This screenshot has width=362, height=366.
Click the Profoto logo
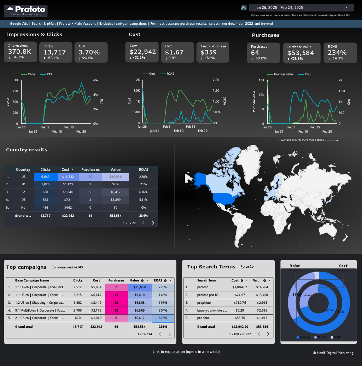(x=25, y=11)
